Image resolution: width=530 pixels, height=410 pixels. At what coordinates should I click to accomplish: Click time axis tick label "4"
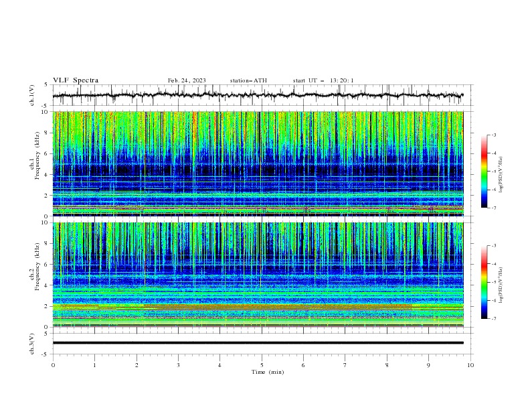coord(219,365)
